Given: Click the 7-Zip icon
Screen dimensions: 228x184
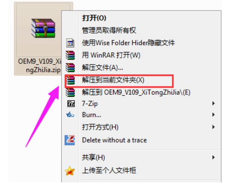Looking at the screenshot, I should (x=71, y=104).
